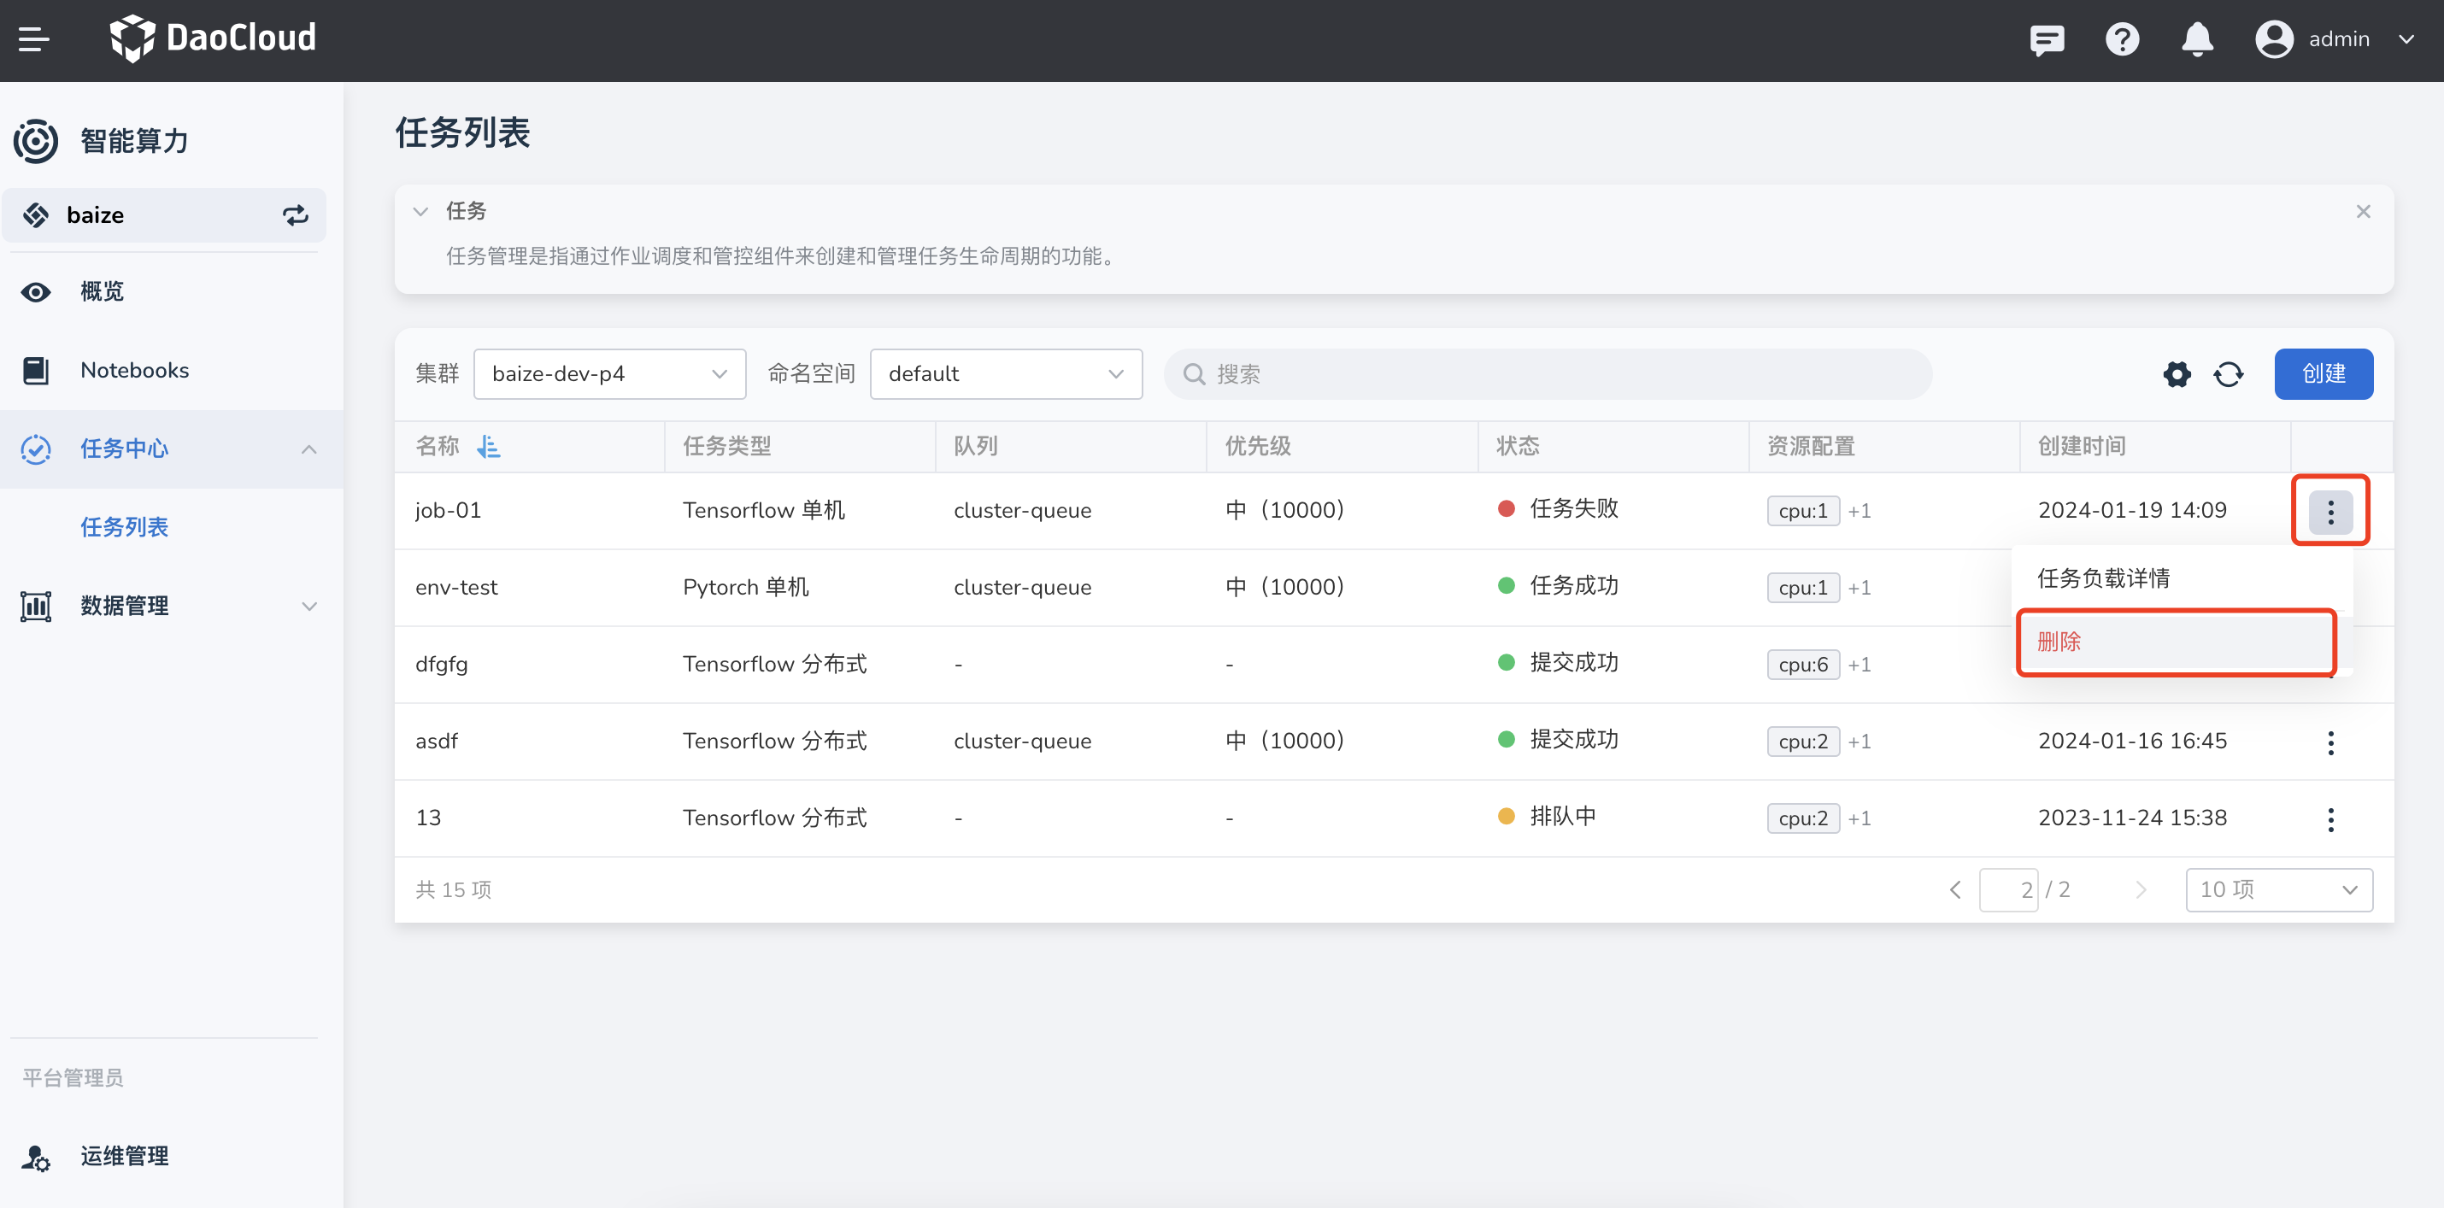The width and height of the screenshot is (2444, 1208).
Task: Open the chat messages icon
Action: click(2047, 39)
